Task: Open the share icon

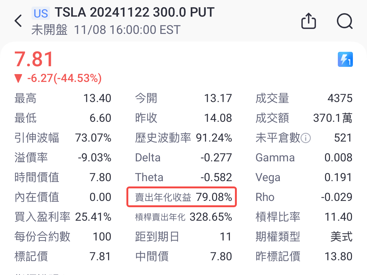Action: click(x=308, y=22)
